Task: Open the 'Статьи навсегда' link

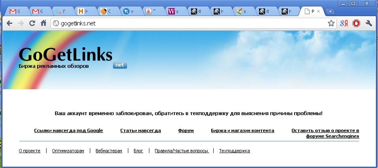Action: coord(140,130)
